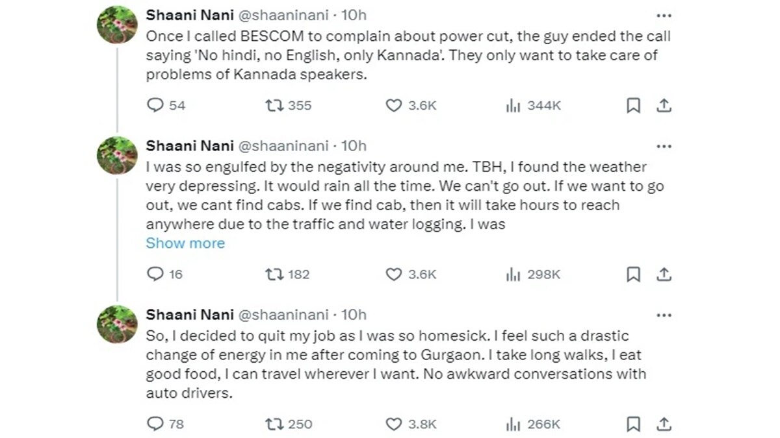The image size is (780, 438).
Task: Bookmark the depressing weather tweet
Action: pos(633,274)
